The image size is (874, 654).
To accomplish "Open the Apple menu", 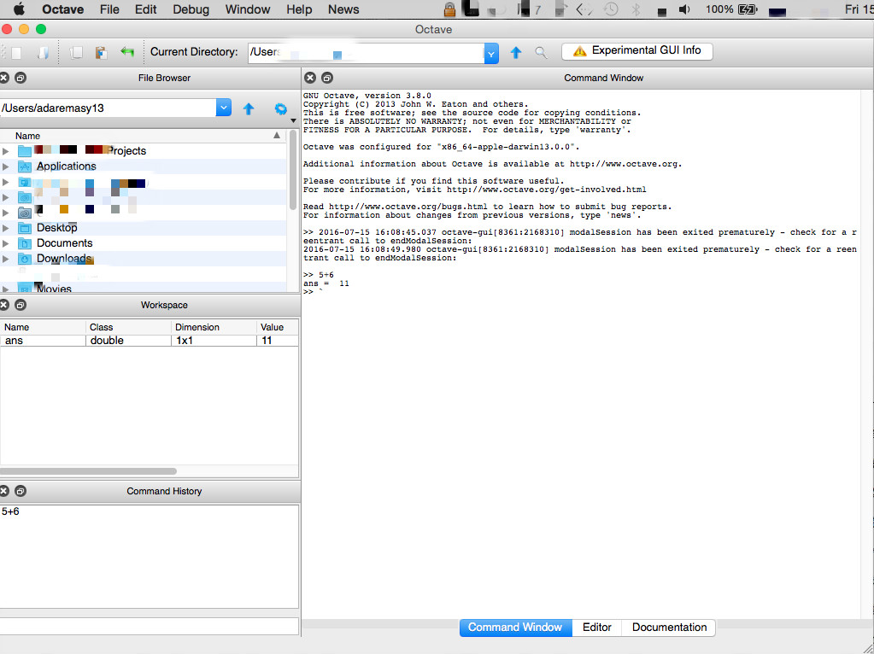I will coord(19,9).
